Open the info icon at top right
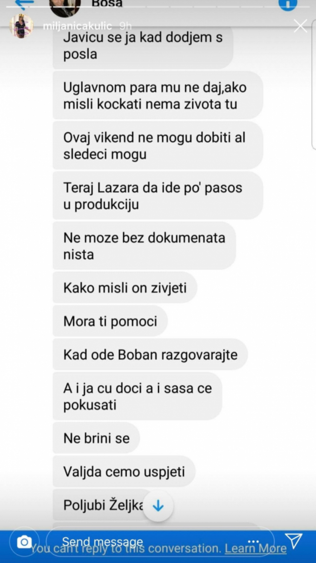Screen dimensions: 316x563 coord(288,4)
